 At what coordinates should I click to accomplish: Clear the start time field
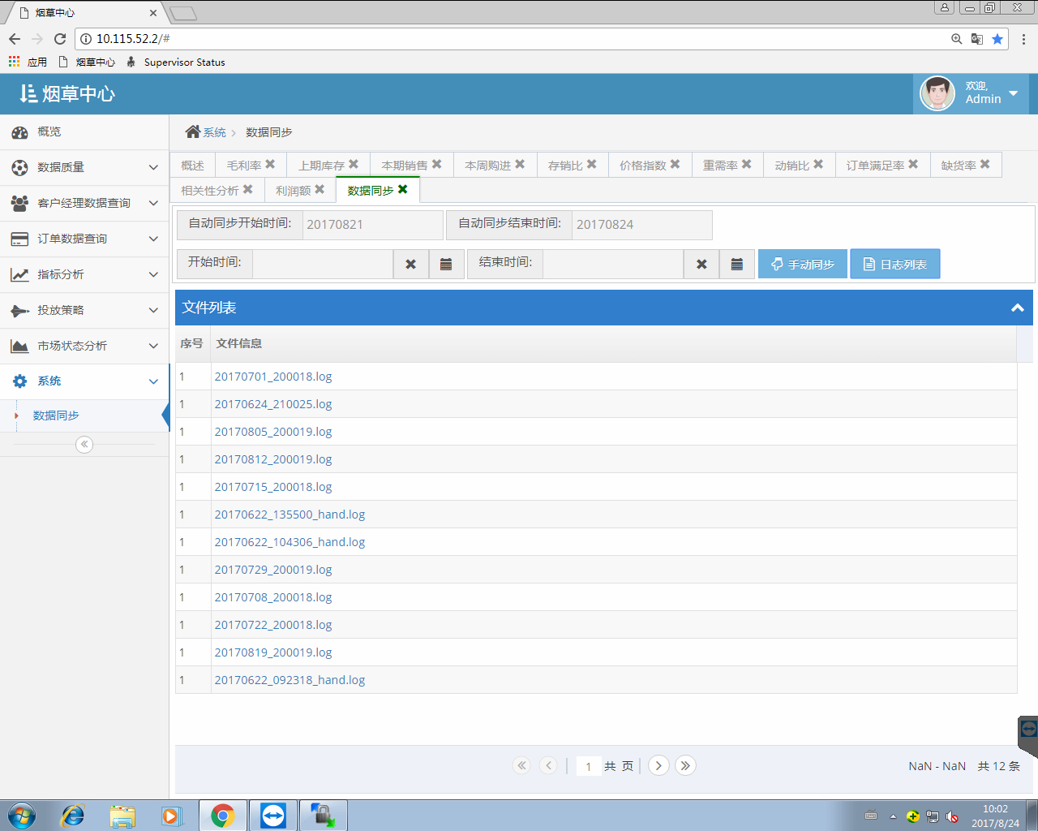[x=411, y=265]
